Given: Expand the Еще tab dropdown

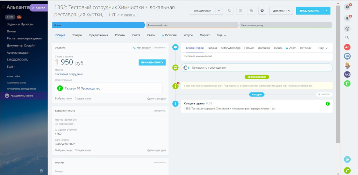Looking at the screenshot, I should (221, 35).
